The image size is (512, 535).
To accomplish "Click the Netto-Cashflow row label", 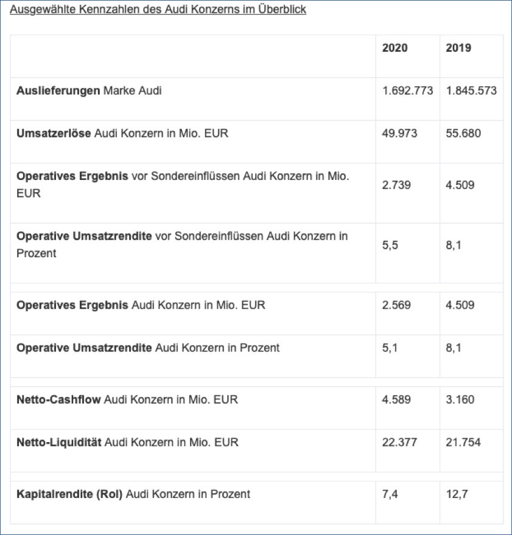I will point(127,399).
